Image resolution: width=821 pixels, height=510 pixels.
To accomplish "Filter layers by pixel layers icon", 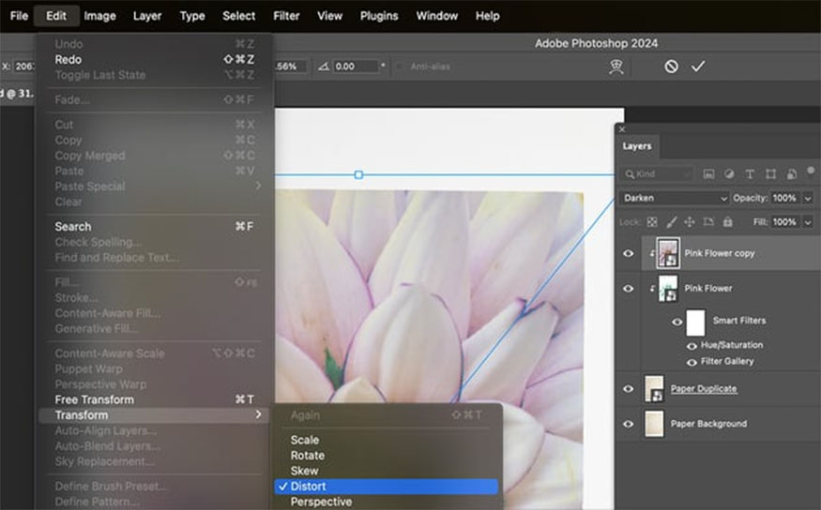I will pos(708,174).
